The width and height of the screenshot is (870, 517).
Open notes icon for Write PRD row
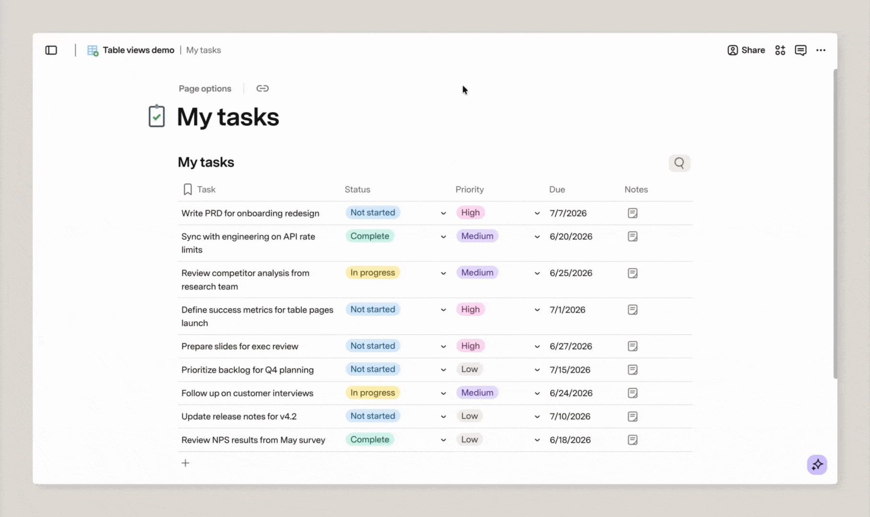click(x=632, y=213)
